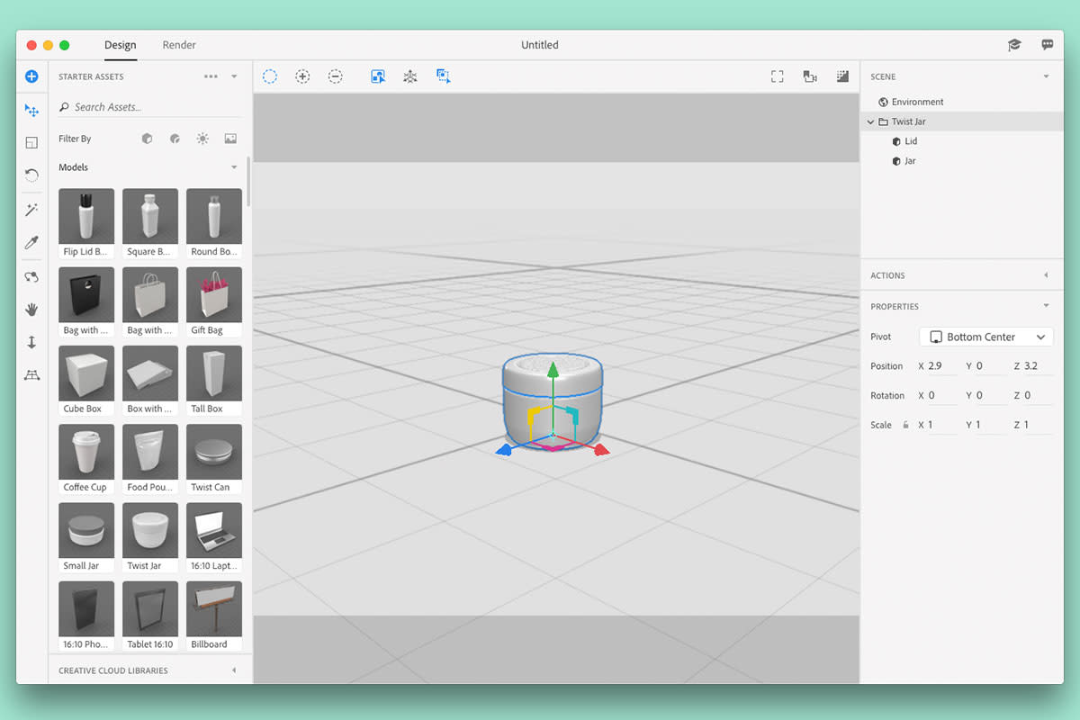Toggle the render preview icon
Screen dimensions: 1080x720
coord(842,76)
